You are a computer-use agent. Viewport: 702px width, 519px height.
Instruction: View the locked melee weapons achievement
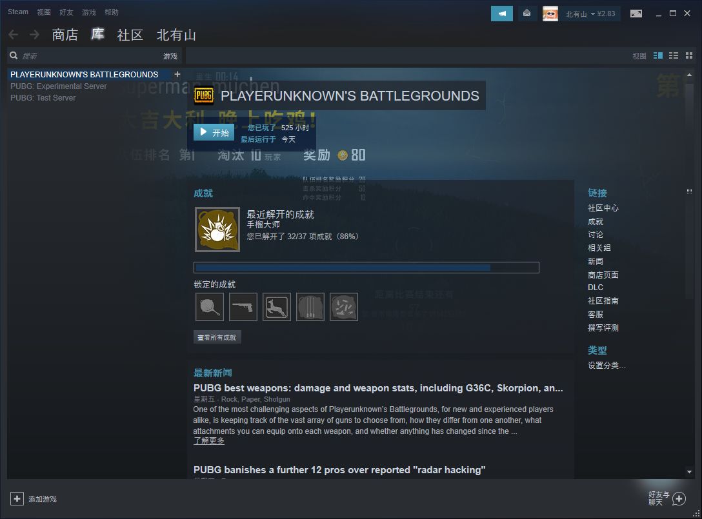click(x=310, y=307)
